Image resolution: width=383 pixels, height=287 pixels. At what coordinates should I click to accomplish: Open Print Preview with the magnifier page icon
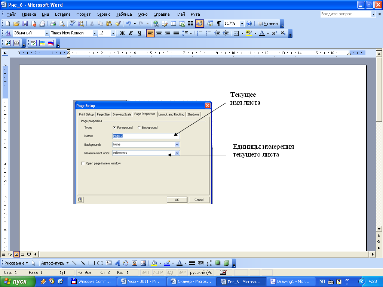62,24
